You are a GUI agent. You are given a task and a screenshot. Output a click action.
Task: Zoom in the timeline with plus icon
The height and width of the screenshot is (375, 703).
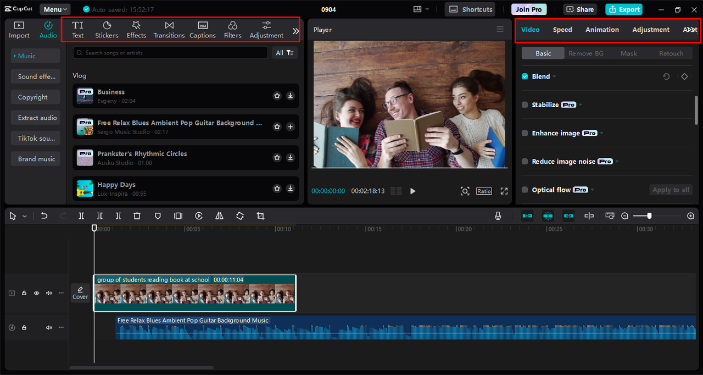coord(691,216)
